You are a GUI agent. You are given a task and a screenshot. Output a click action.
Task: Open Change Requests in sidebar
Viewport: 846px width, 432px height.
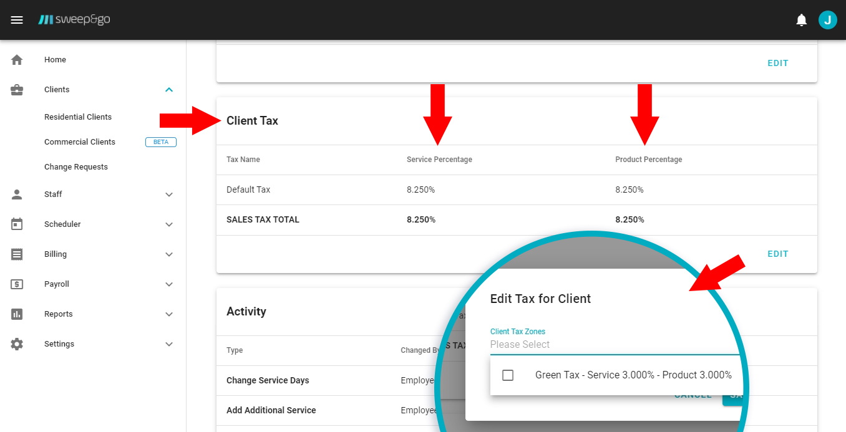76,167
